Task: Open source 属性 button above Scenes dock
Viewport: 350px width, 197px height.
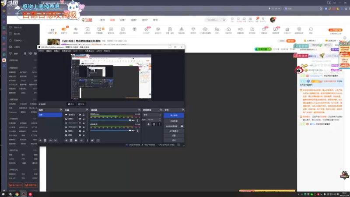Action: pyautogui.click(x=71, y=104)
